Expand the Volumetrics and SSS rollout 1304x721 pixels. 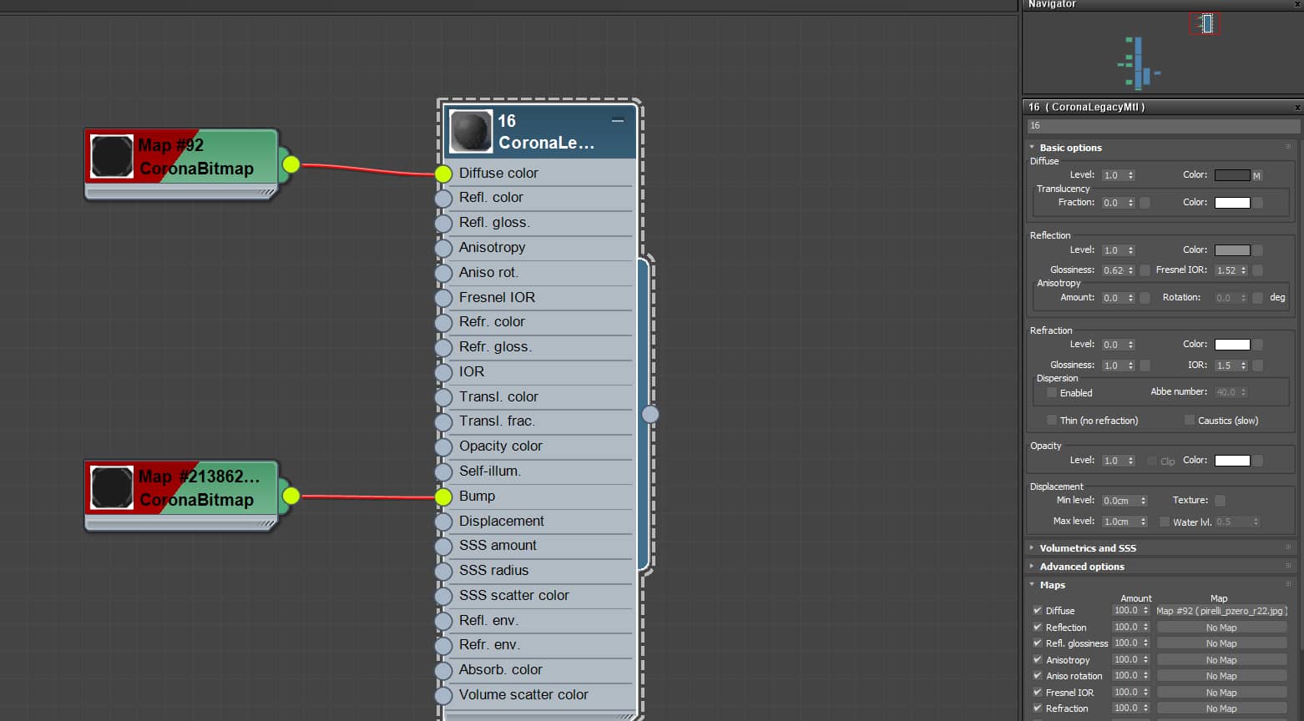click(x=1087, y=548)
